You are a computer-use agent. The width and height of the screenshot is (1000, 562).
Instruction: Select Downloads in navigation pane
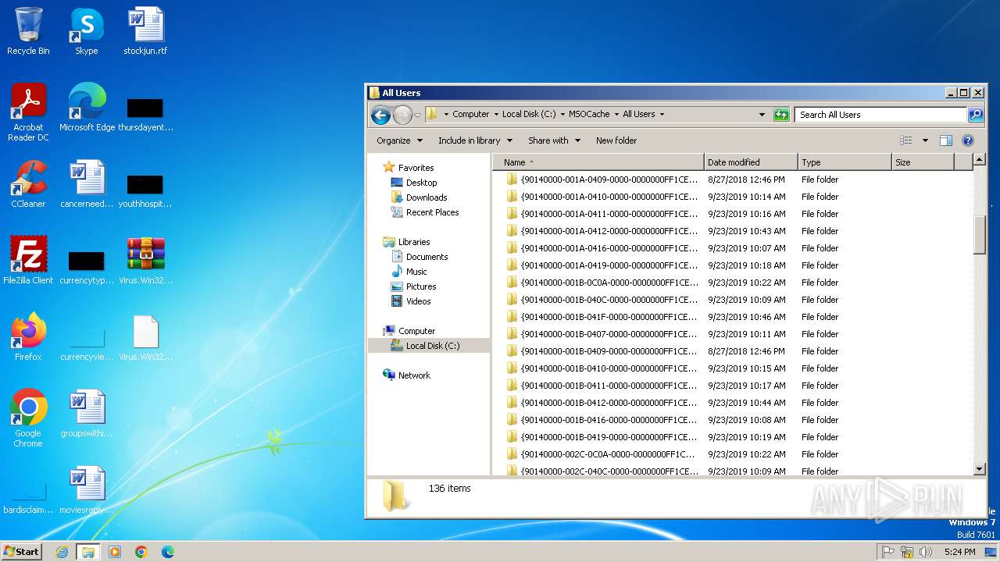point(427,197)
